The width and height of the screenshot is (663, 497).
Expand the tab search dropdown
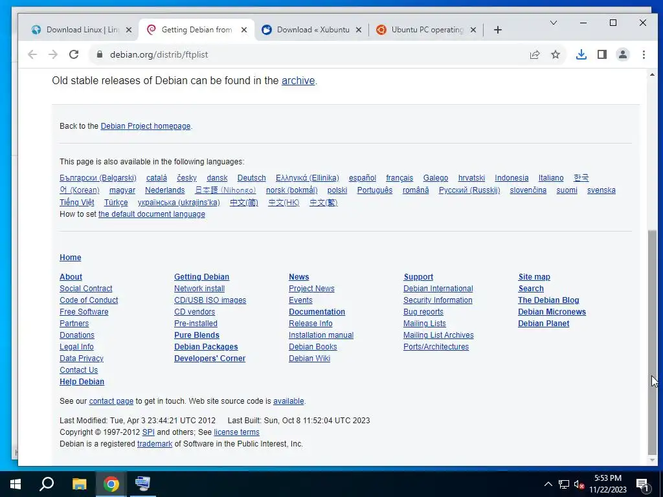point(553,23)
